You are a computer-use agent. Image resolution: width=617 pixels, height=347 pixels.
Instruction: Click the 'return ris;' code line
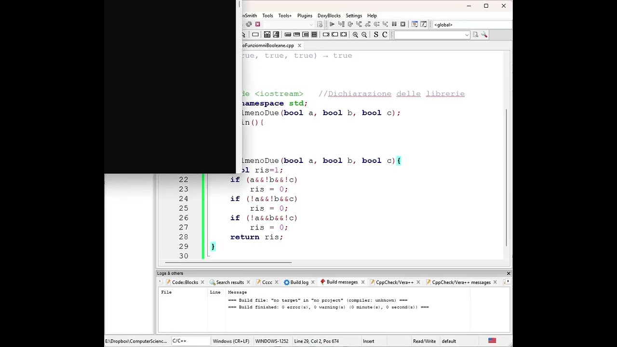pos(256,237)
